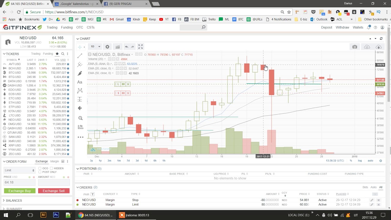Select the pitchfork drawing tool

tap(80, 64)
